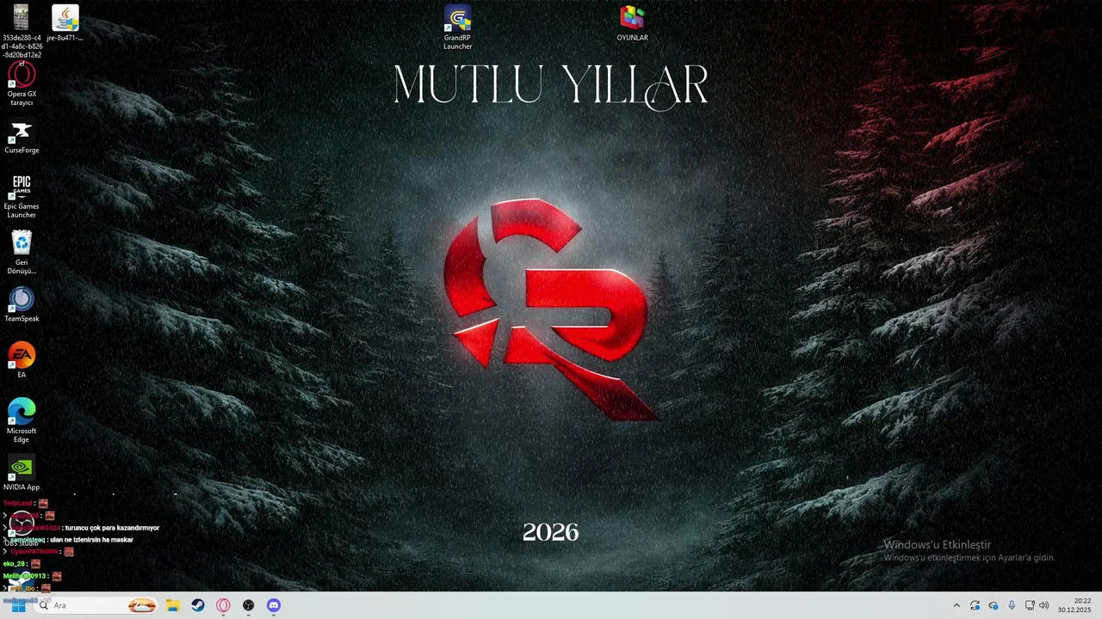Select the 353de288 archive file icon
The height and width of the screenshot is (619, 1102).
coord(22,31)
